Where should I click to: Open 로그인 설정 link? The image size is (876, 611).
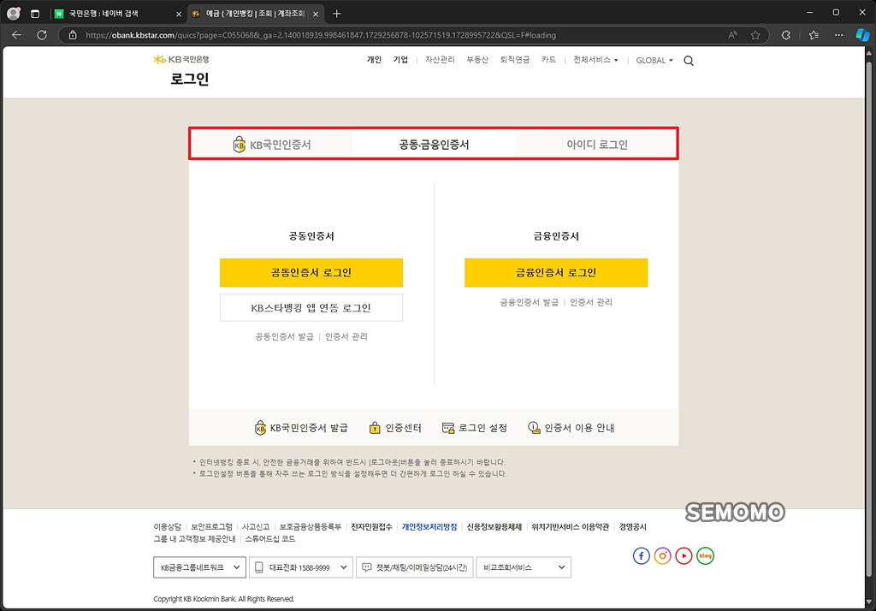pos(474,428)
